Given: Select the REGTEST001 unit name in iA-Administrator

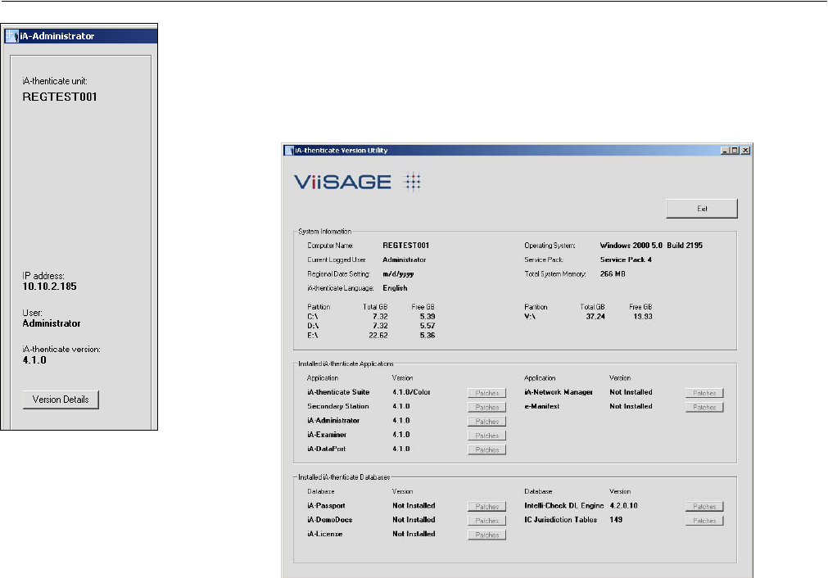Looking at the screenshot, I should pyautogui.click(x=60, y=97).
